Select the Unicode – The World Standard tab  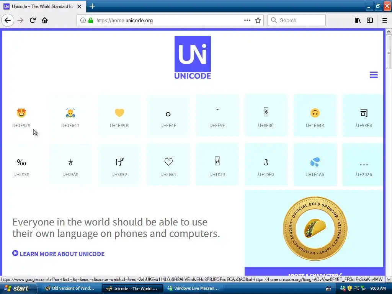pyautogui.click(x=43, y=7)
